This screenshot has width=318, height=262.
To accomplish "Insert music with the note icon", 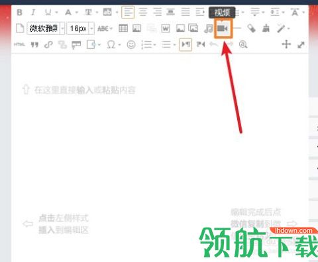I will coord(208,28).
